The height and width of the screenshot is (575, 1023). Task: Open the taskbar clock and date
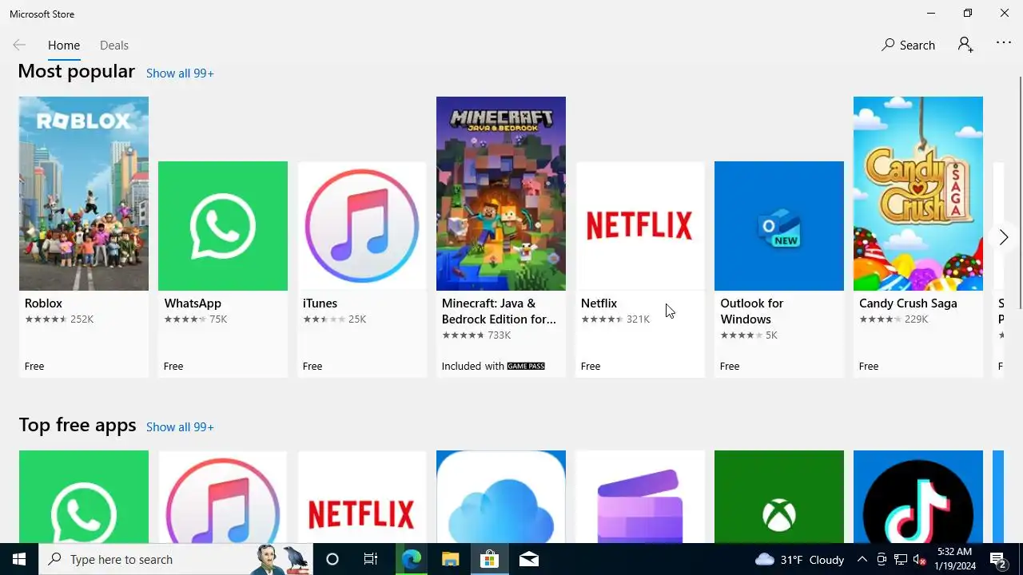click(954, 559)
